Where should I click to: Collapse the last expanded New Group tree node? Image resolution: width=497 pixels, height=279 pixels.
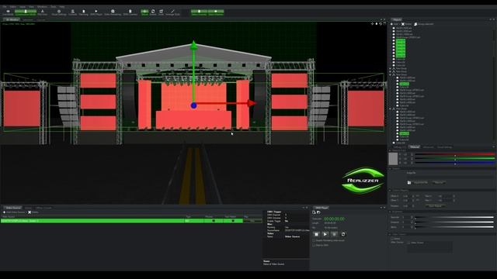pyautogui.click(x=391, y=108)
